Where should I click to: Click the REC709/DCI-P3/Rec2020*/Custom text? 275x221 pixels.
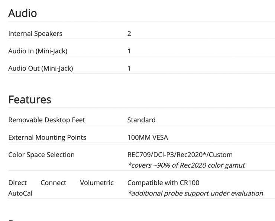tap(180, 155)
